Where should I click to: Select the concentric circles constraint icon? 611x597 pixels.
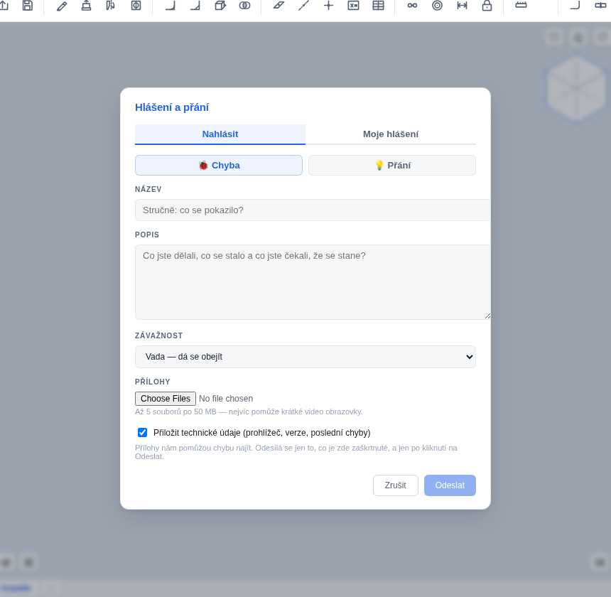point(437,6)
